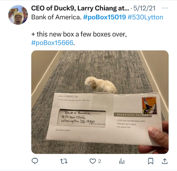Repost this tweet using the retweet arrows
This screenshot has height=171, width=177.
64,161
